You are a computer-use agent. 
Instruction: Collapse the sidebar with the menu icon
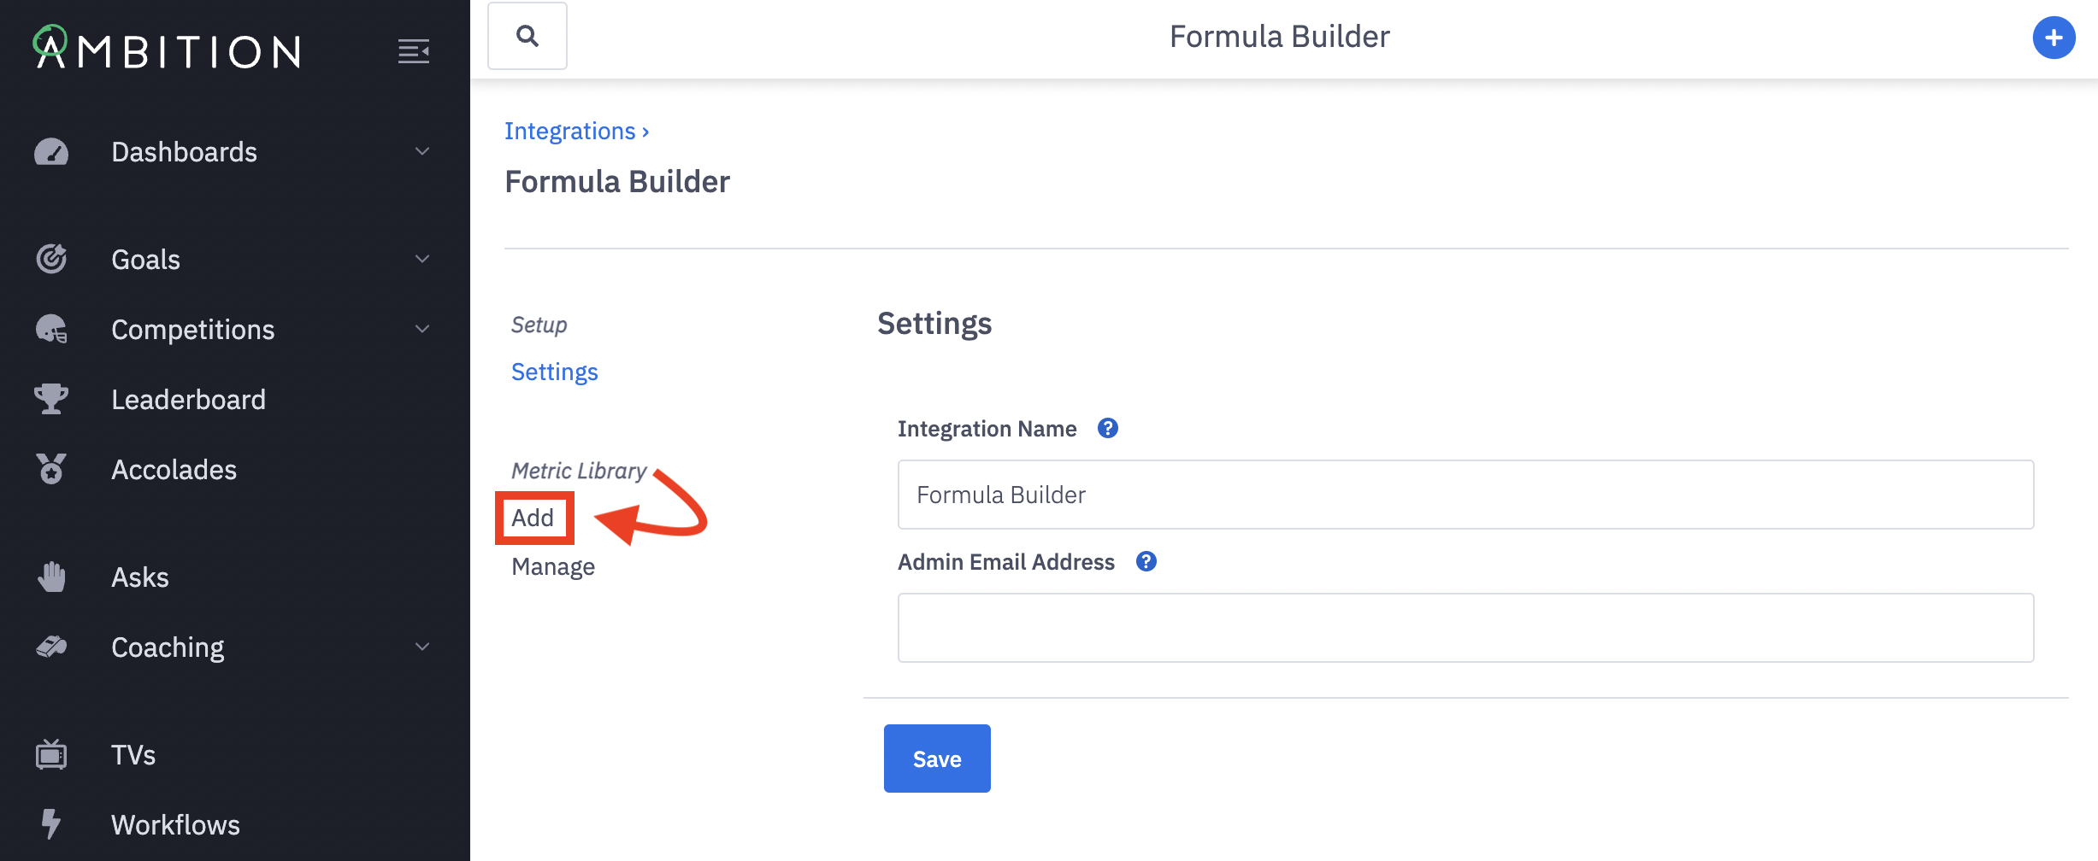pos(414,51)
